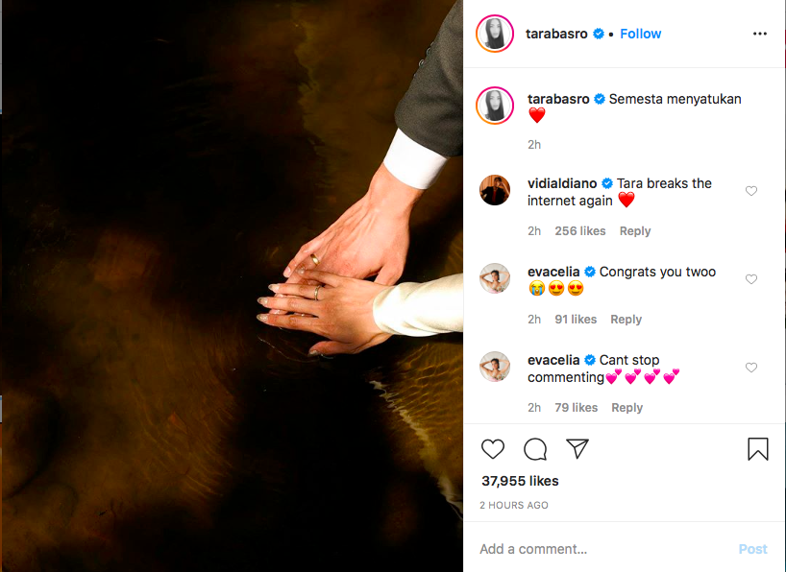This screenshot has height=572, width=786.
Task: View the 91 likes on evacelia's comment
Action: (x=576, y=319)
